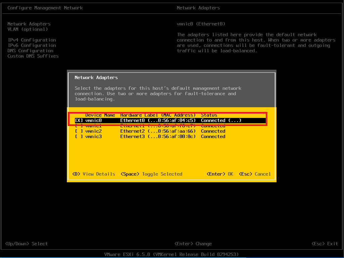The width and height of the screenshot is (344, 258).
Task: Click <Space> Toggle Selected option
Action: pyautogui.click(x=152, y=174)
